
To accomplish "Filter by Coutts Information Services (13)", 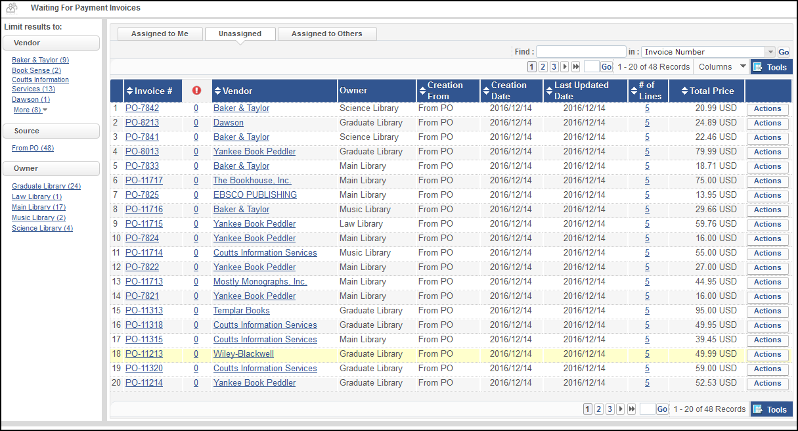I will [40, 84].
